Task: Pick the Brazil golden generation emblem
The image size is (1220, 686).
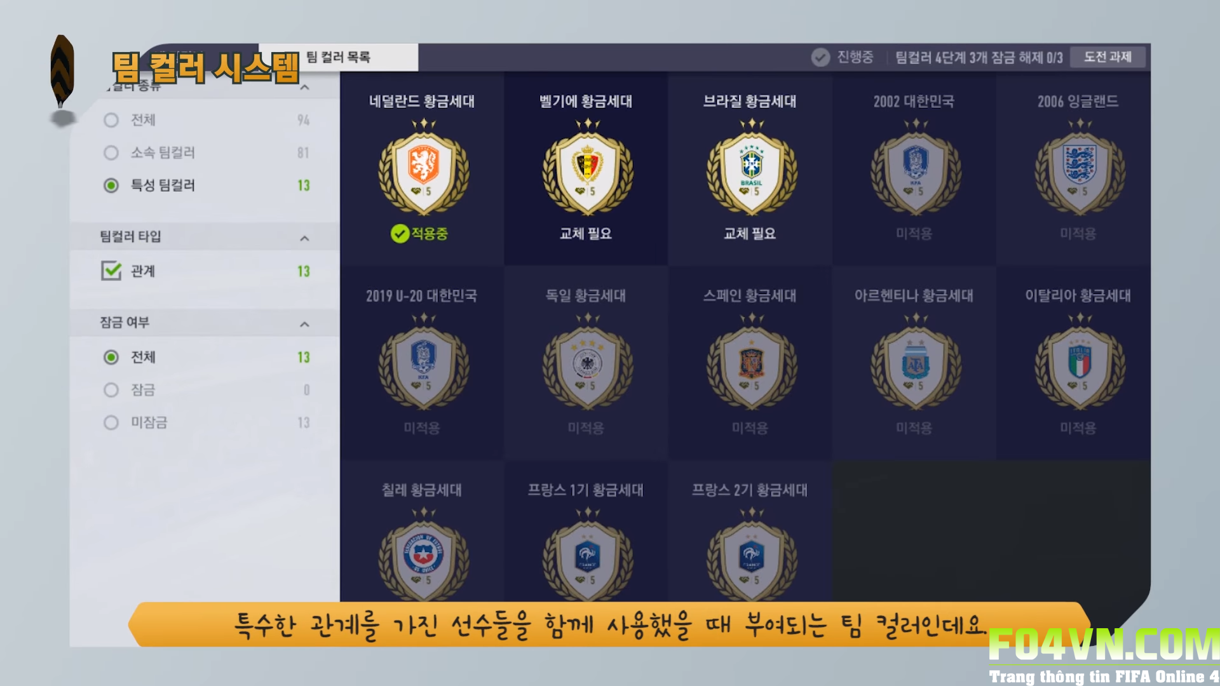Action: [x=751, y=168]
